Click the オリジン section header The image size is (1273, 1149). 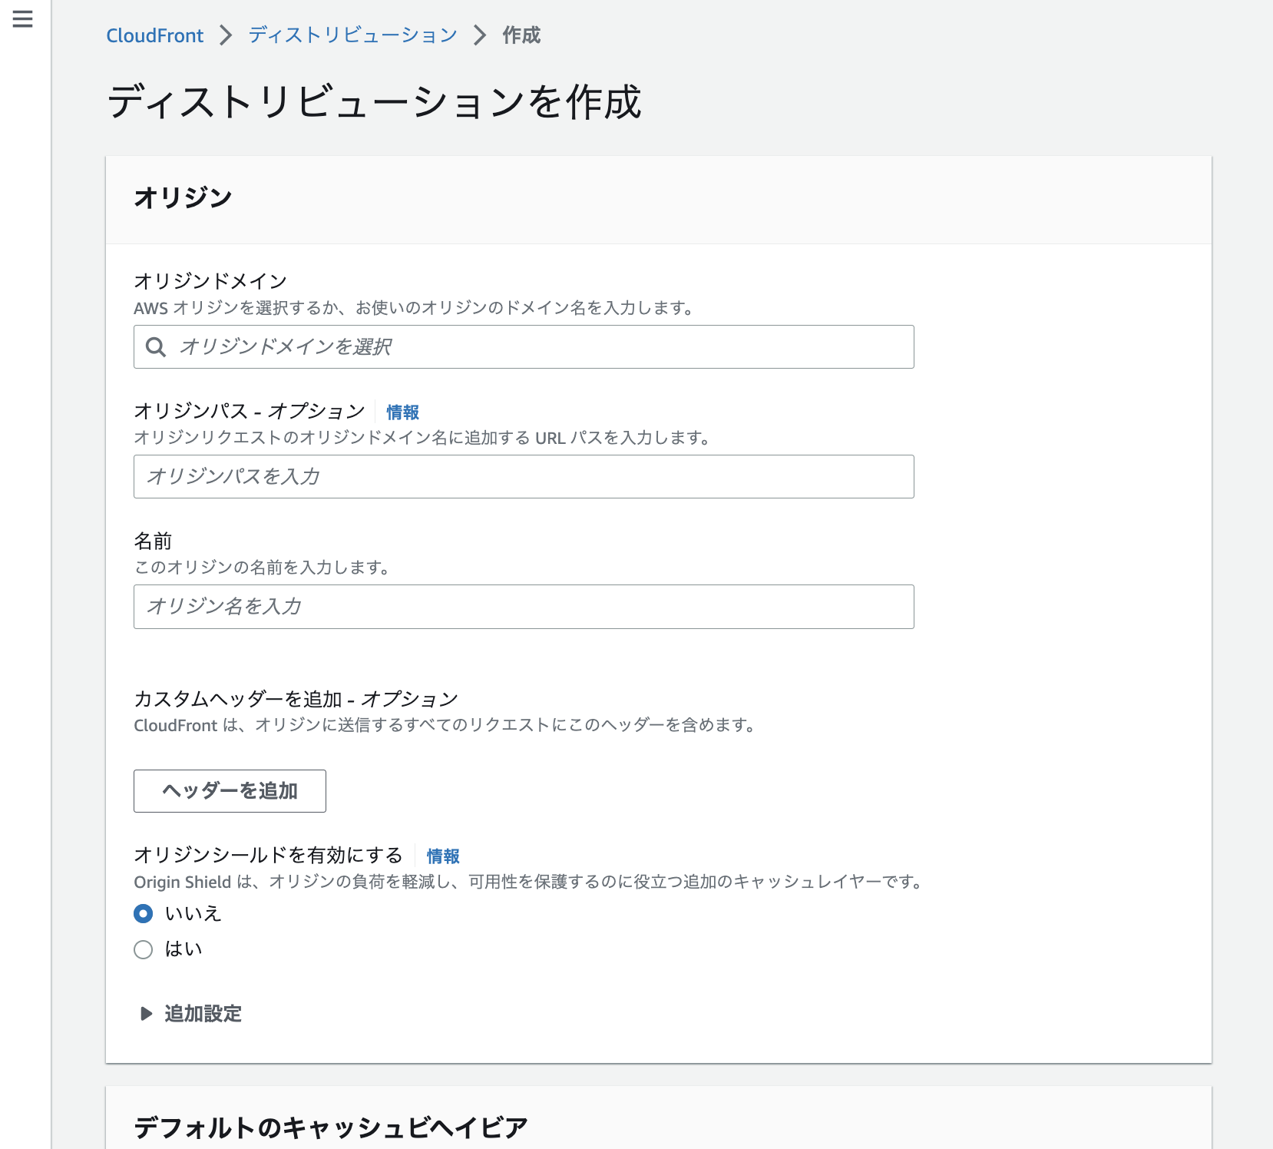pyautogui.click(x=183, y=198)
